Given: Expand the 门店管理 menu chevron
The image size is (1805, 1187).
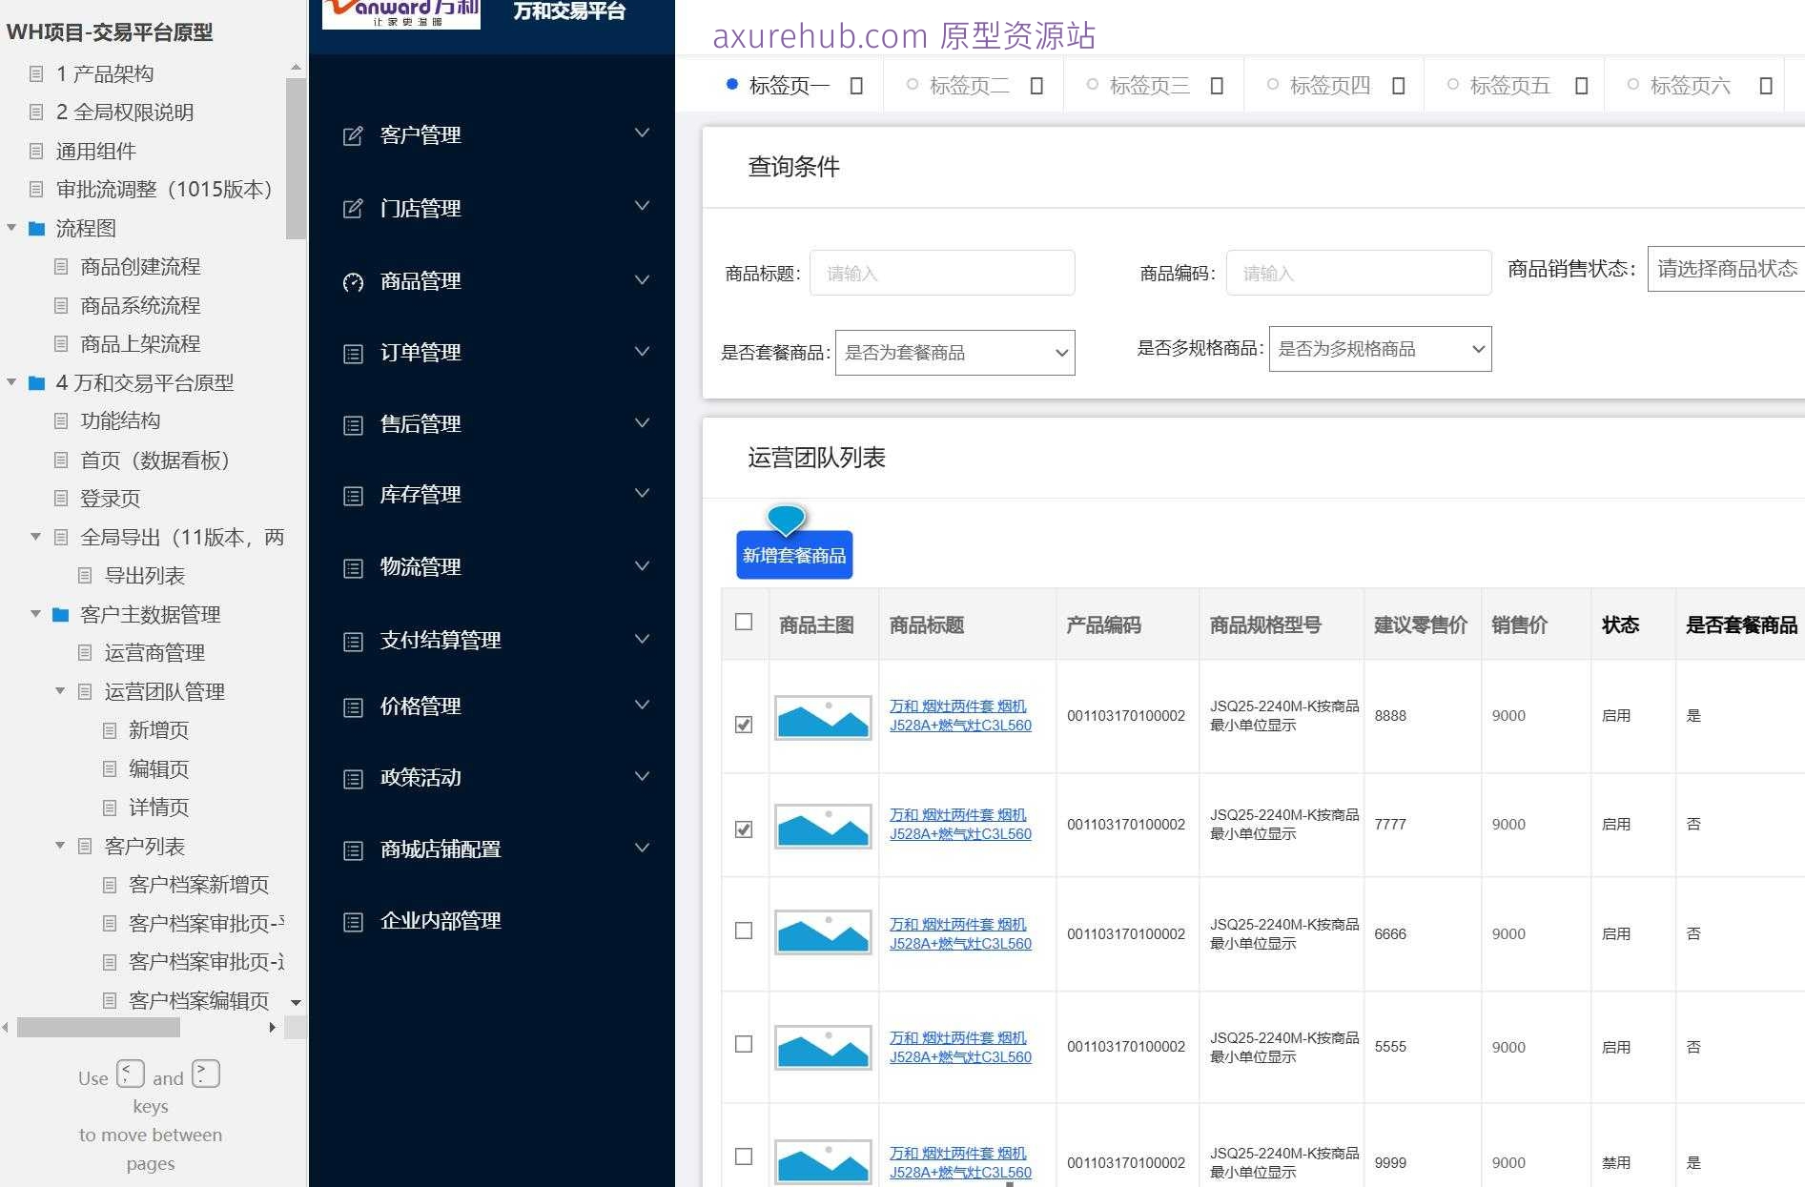Looking at the screenshot, I should [641, 206].
